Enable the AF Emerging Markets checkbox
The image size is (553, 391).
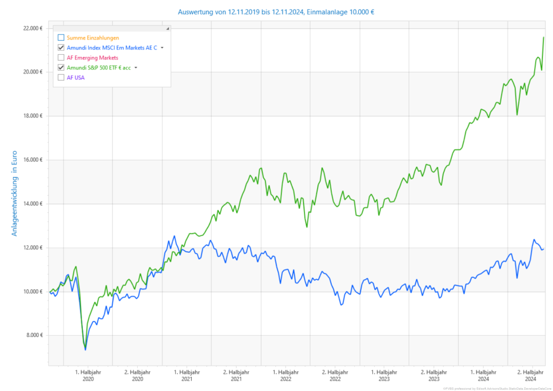pyautogui.click(x=61, y=58)
